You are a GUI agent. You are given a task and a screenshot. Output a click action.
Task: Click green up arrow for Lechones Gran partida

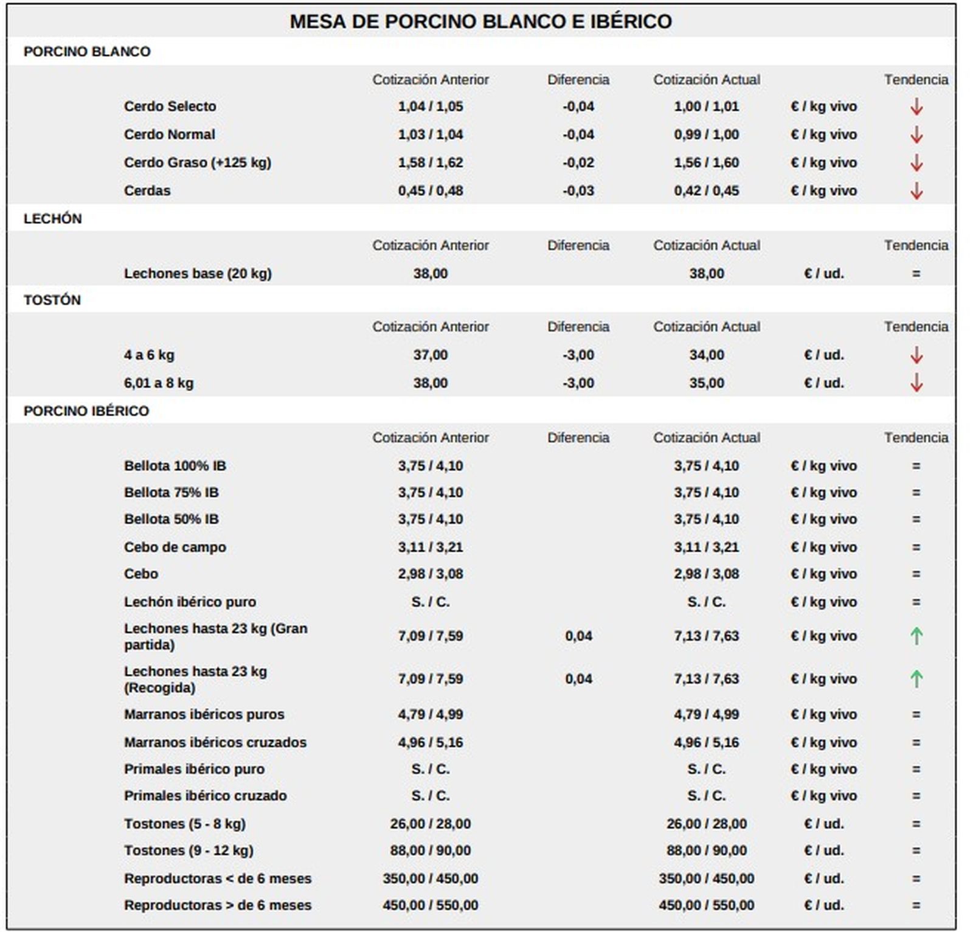click(x=916, y=636)
